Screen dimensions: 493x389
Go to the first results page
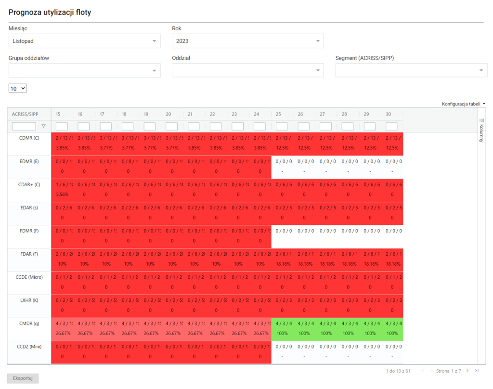click(422, 371)
